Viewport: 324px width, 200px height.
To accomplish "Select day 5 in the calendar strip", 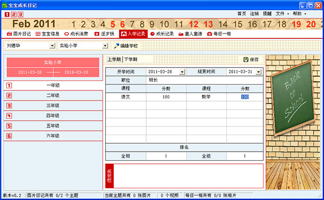I will tap(113, 24).
